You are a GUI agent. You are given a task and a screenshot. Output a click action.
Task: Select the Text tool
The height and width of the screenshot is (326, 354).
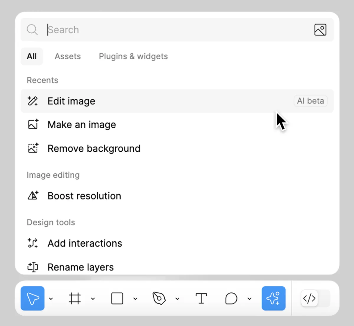201,298
